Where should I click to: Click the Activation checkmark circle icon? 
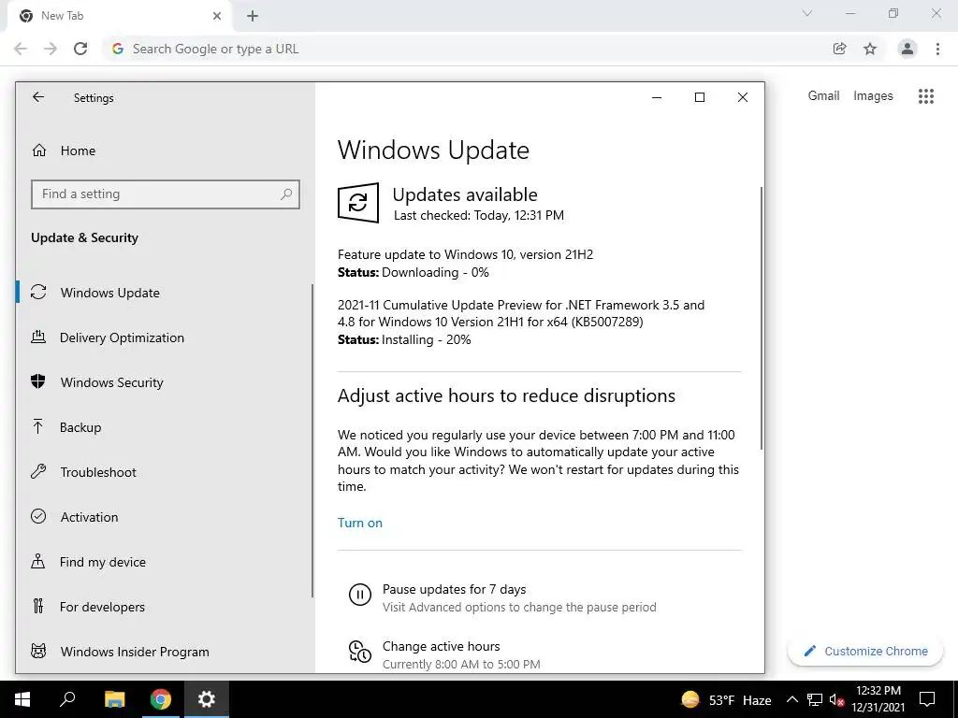[x=38, y=516]
